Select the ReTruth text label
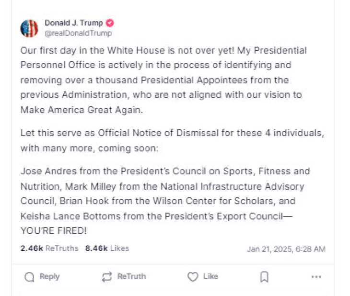 tap(131, 276)
